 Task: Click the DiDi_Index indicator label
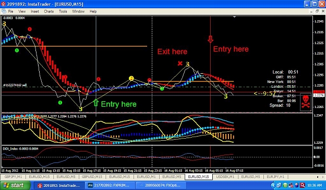click(20, 148)
